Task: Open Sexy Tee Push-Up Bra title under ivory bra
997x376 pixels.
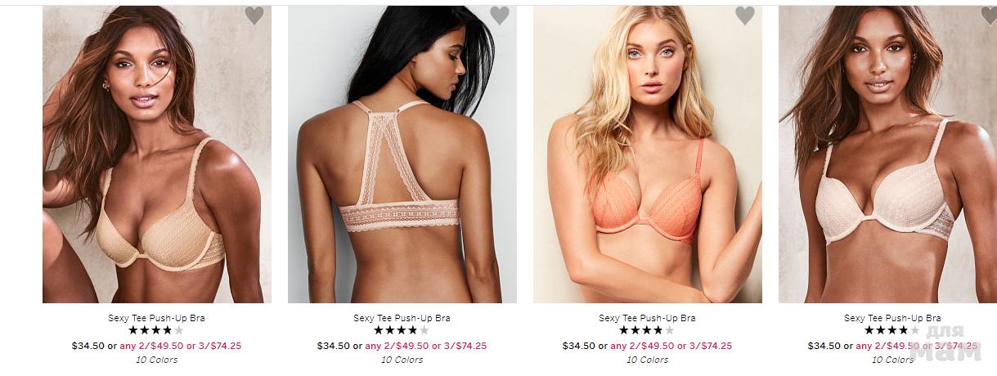Action: (892, 318)
